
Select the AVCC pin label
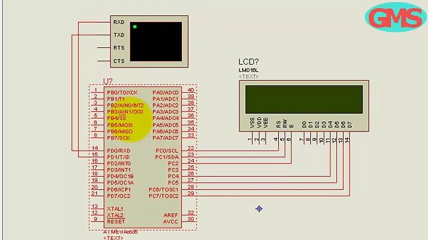click(x=171, y=222)
